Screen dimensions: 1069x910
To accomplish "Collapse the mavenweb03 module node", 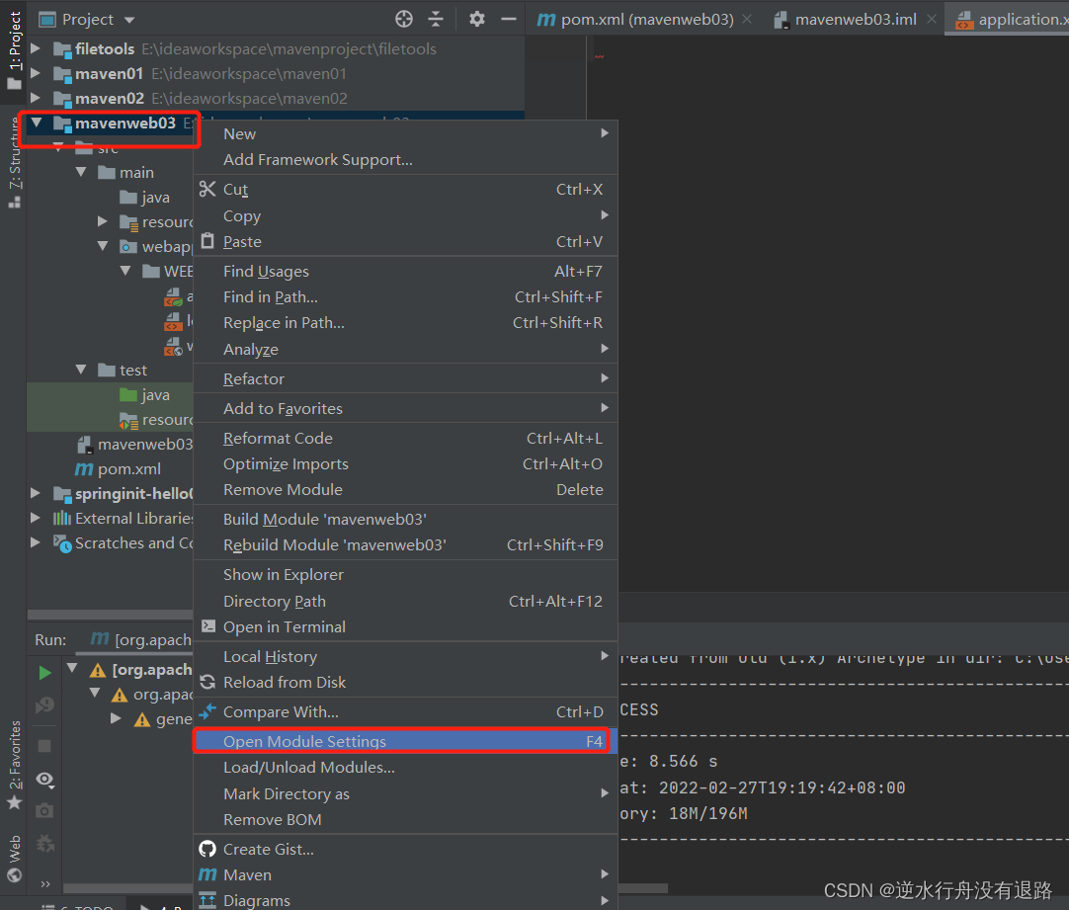I will 37,123.
